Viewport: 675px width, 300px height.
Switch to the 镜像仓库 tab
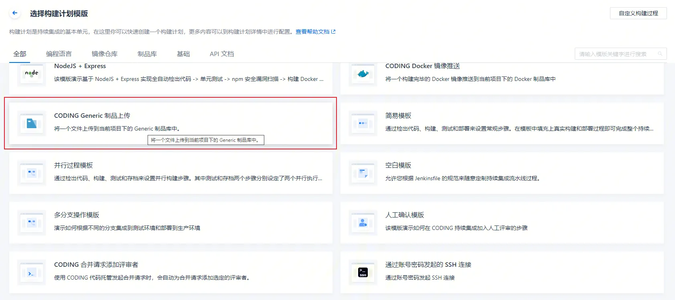tap(105, 54)
